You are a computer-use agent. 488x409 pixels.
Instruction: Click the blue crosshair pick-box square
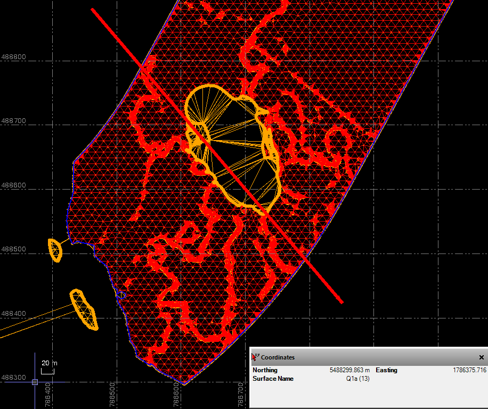[35, 382]
